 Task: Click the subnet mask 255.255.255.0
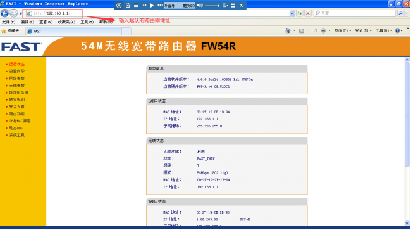(x=209, y=126)
